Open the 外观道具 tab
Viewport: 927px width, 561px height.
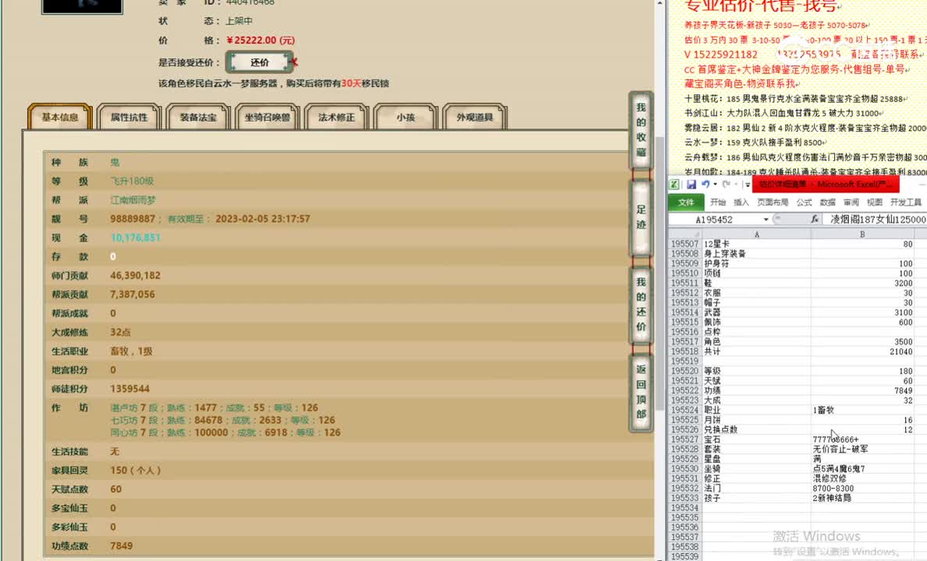(x=474, y=117)
